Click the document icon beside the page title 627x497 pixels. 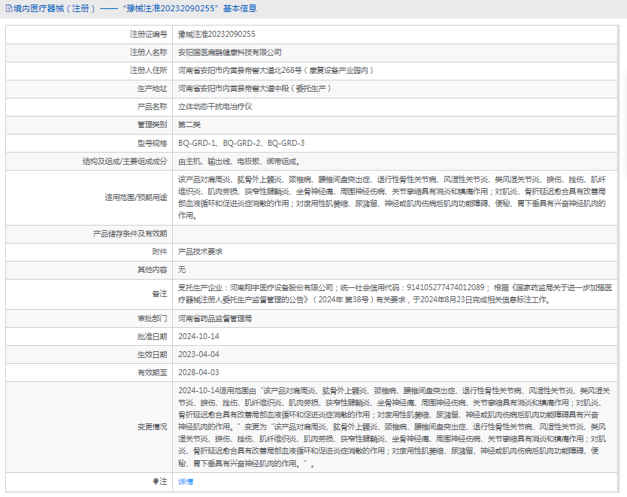pos(9,8)
